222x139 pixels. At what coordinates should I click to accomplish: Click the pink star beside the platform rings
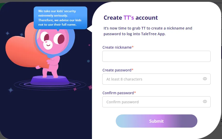point(75,89)
